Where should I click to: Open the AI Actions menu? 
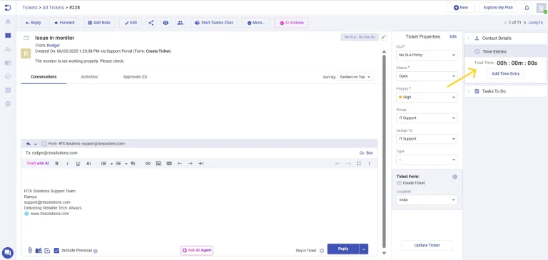click(x=291, y=23)
